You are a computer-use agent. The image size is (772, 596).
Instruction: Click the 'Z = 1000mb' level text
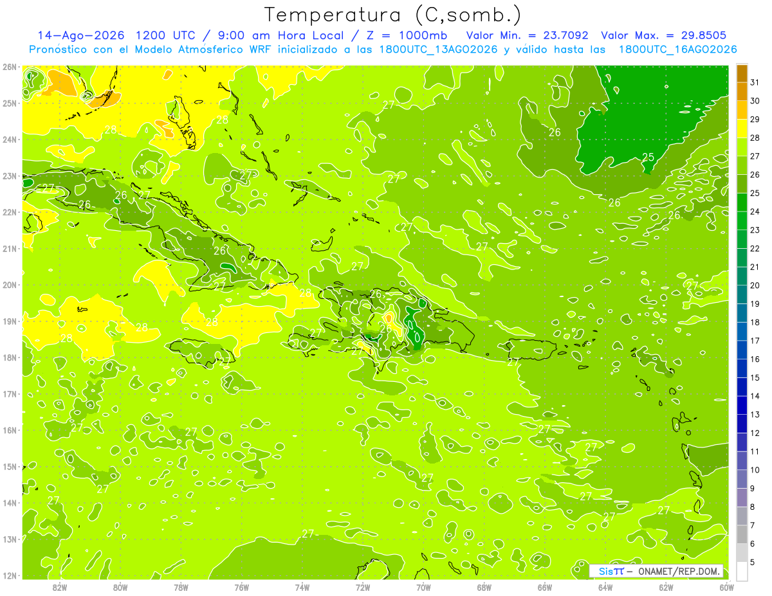tap(406, 35)
